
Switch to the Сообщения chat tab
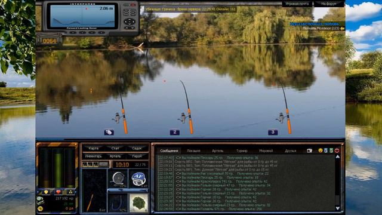click(x=169, y=151)
